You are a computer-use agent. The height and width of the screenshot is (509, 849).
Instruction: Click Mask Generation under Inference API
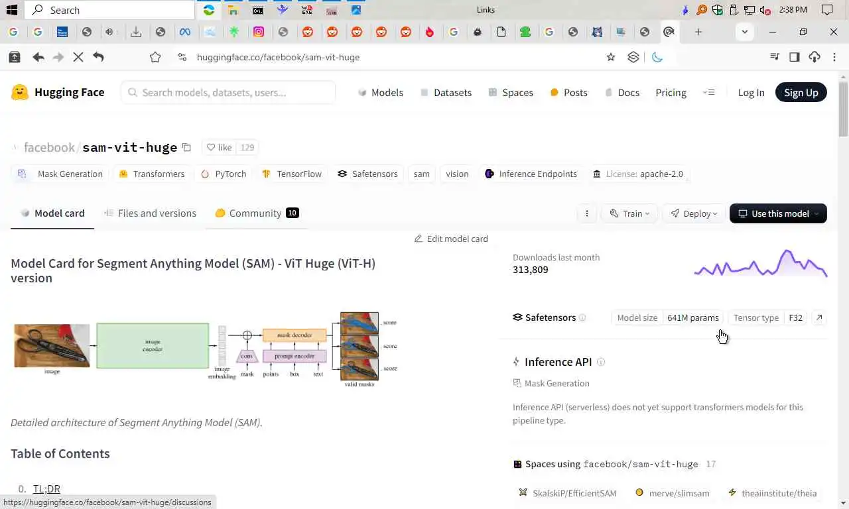[x=551, y=383]
